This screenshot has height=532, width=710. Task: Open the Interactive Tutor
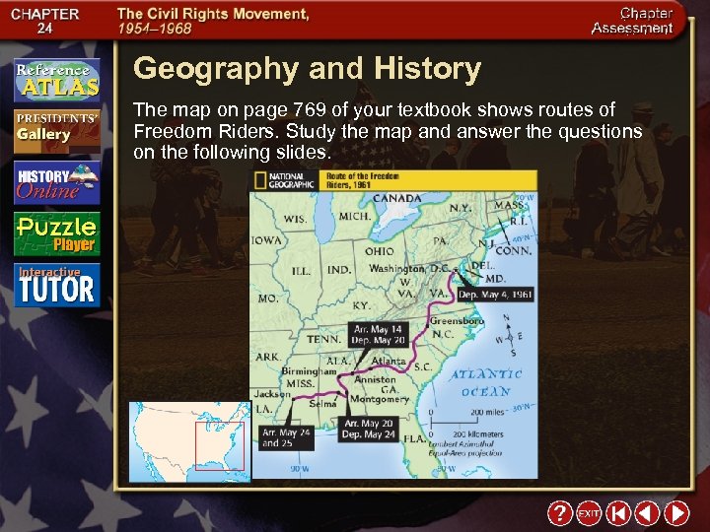coord(57,285)
